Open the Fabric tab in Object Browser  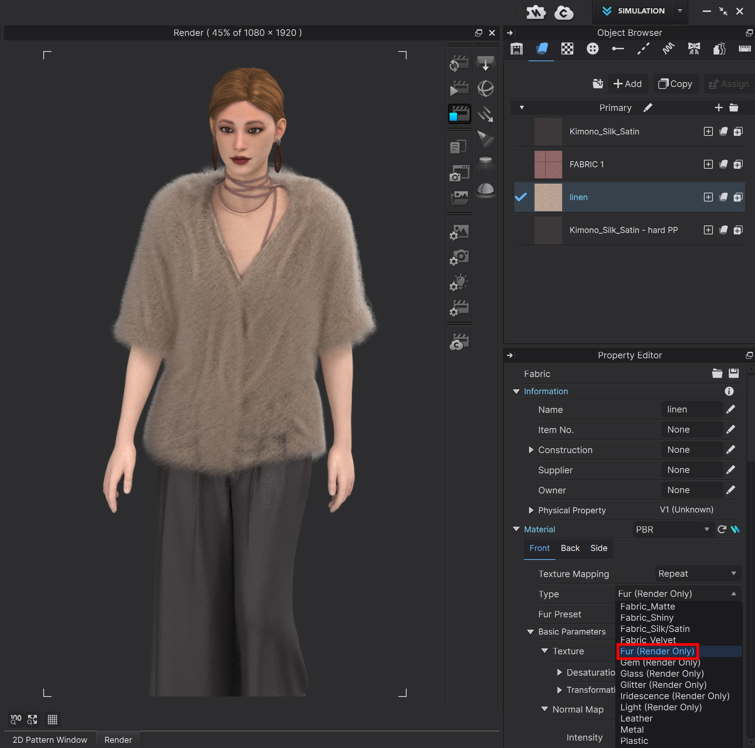541,49
